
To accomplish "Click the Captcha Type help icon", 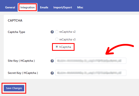I will 52,32.
